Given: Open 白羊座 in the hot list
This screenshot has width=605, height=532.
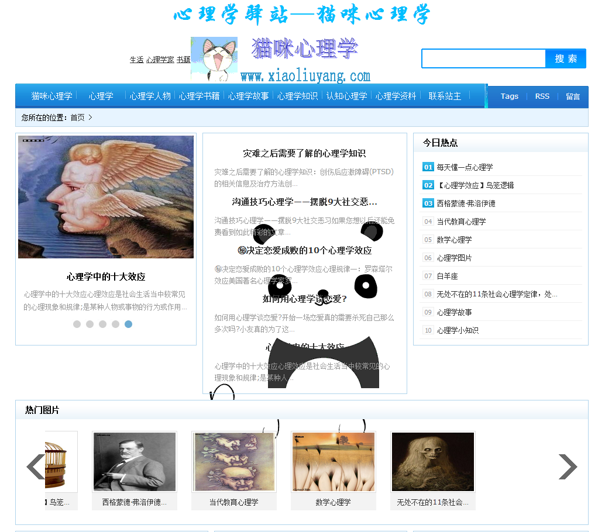Looking at the screenshot, I should pyautogui.click(x=447, y=276).
